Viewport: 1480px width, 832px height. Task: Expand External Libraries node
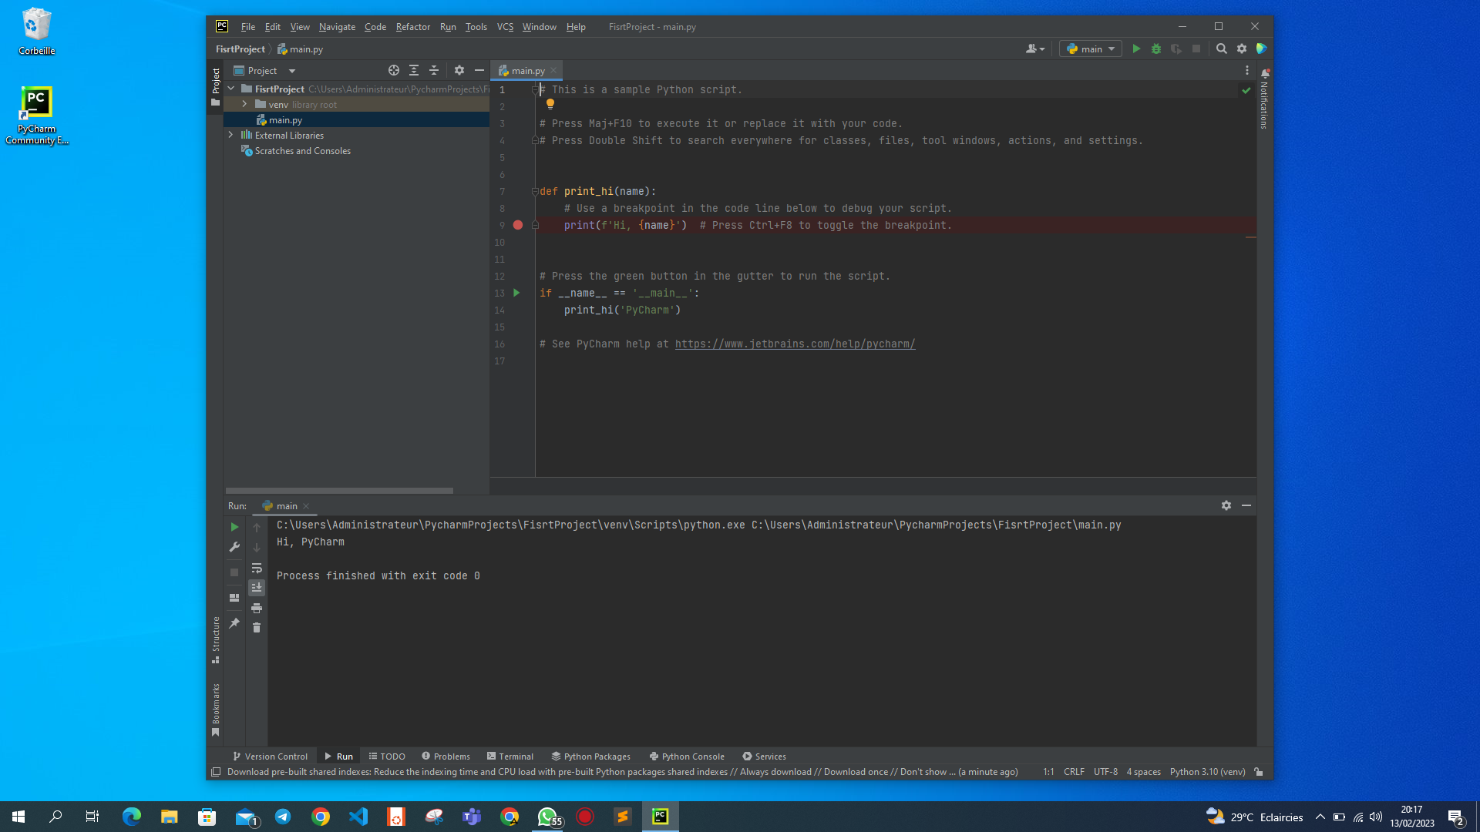231,135
